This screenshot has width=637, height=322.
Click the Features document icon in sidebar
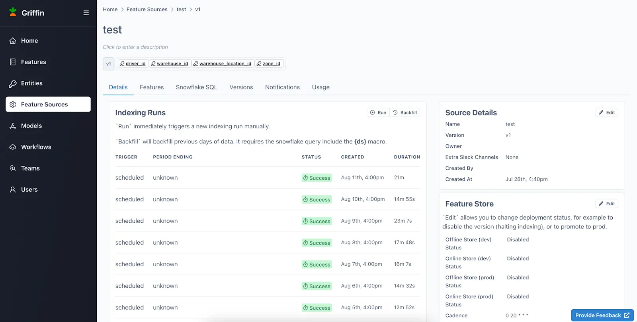(x=13, y=62)
